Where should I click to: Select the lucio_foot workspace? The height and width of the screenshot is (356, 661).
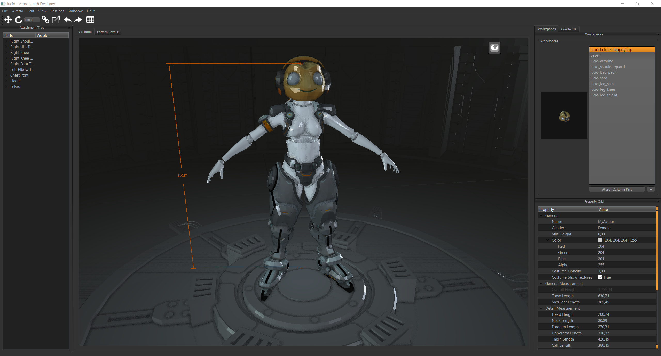coord(622,78)
